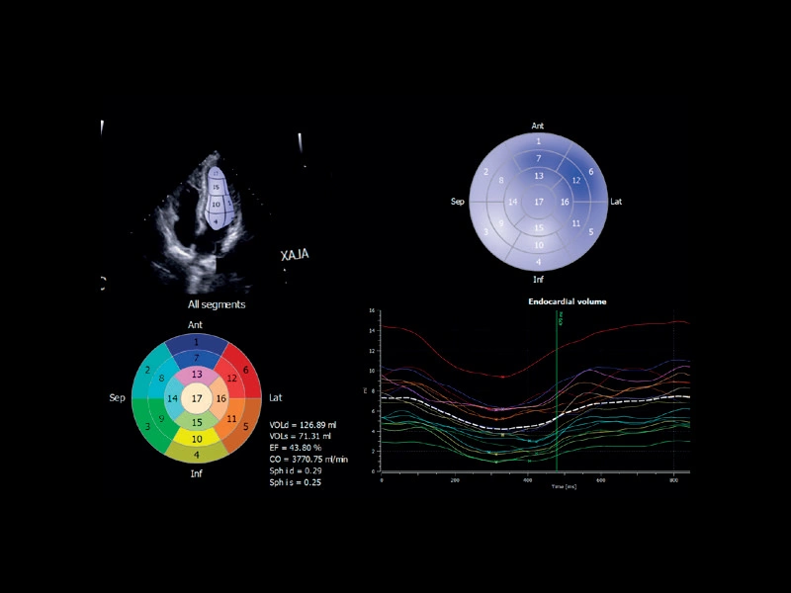Image resolution: width=791 pixels, height=593 pixels.
Task: Click segment 7 in blue-shaded bull's-eye map
Action: tap(538, 158)
